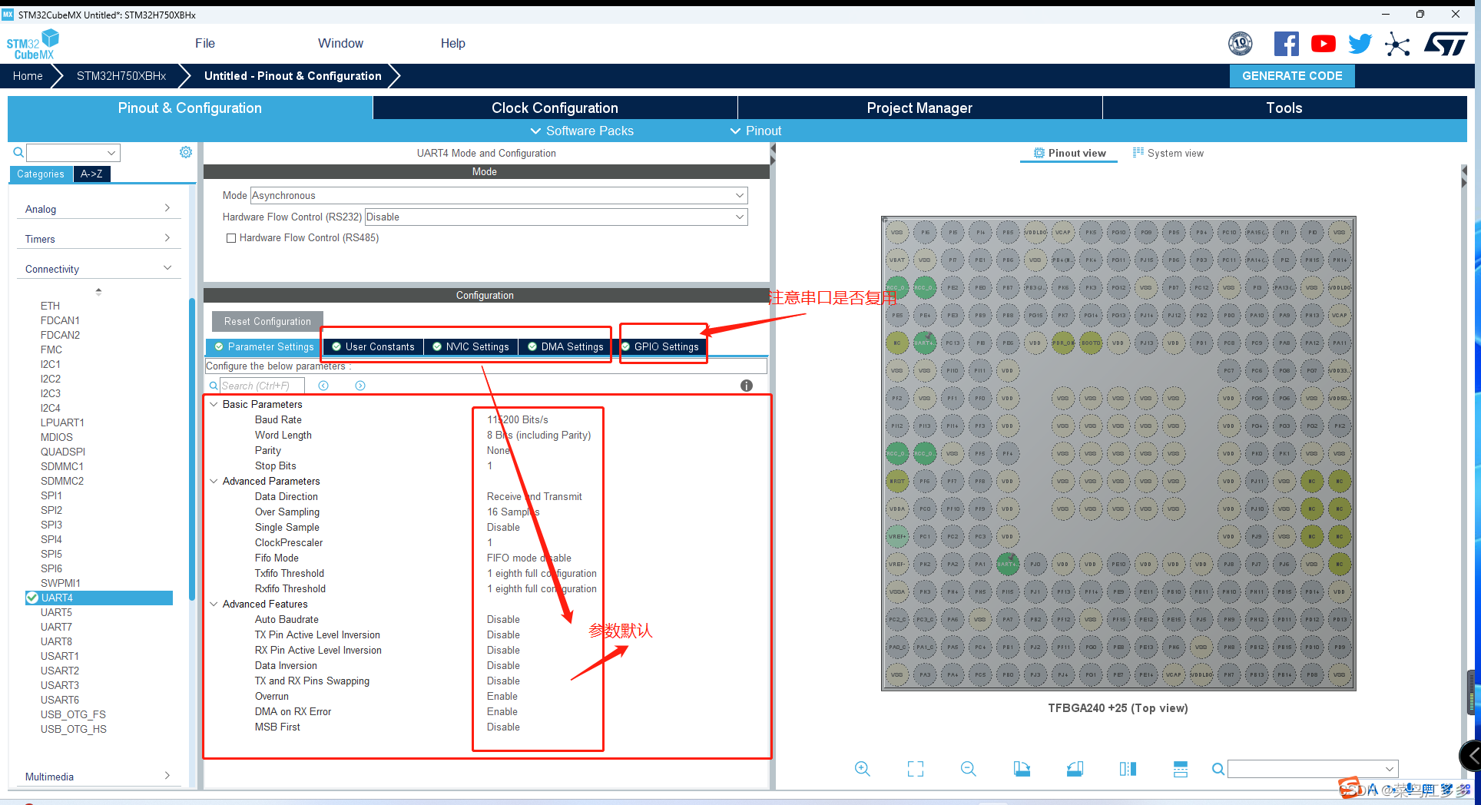Image resolution: width=1481 pixels, height=805 pixels.
Task: Select UART5 in the peripheral list
Action: pos(56,612)
